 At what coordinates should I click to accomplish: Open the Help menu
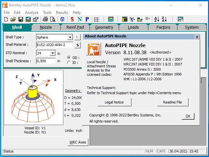pyautogui.click(x=76, y=13)
